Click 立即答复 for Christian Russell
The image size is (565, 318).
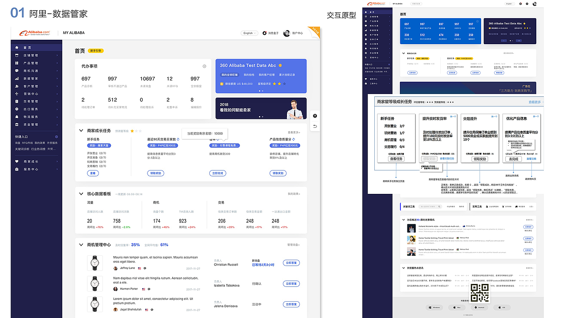[291, 263]
